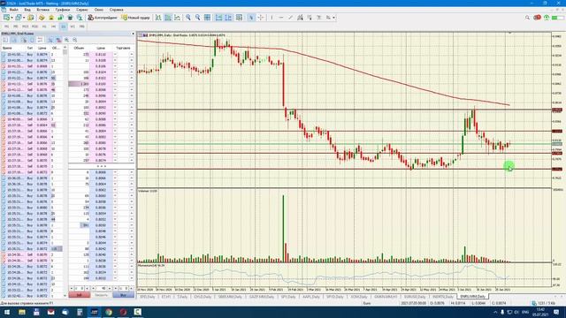The image size is (566, 318).
Task: Close the ENRU.MM depth of market panel
Action: click(x=133, y=34)
